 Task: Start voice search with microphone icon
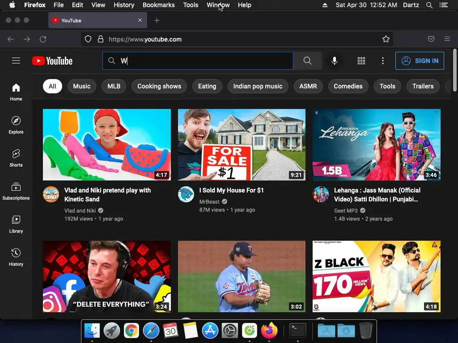coord(335,61)
